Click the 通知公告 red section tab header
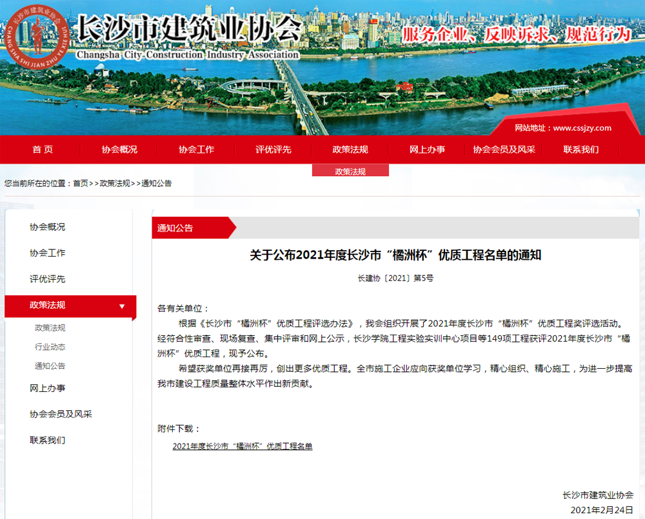Screen dimensions: 645x519 (x=175, y=228)
